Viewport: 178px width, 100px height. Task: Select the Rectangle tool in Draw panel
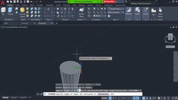coord(48,16)
